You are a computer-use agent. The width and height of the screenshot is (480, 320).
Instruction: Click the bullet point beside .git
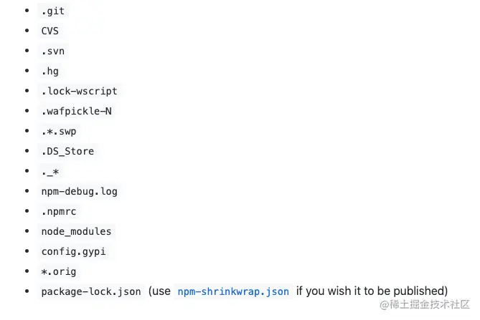(x=27, y=11)
